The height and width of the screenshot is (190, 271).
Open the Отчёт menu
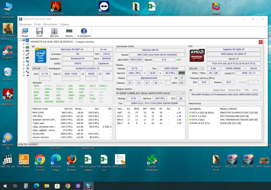(x=37, y=24)
